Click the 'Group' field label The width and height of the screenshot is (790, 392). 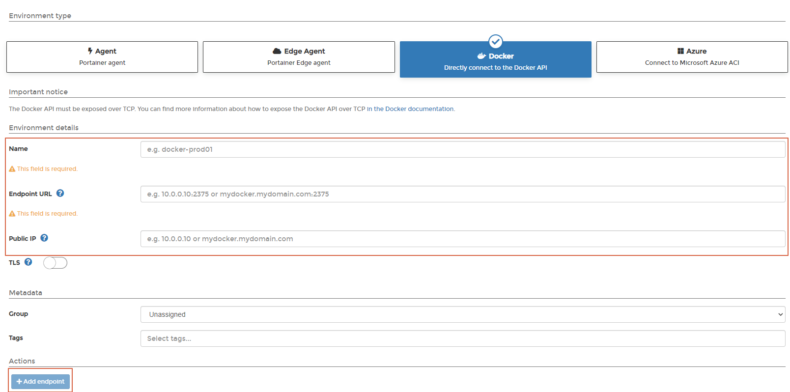tap(18, 314)
